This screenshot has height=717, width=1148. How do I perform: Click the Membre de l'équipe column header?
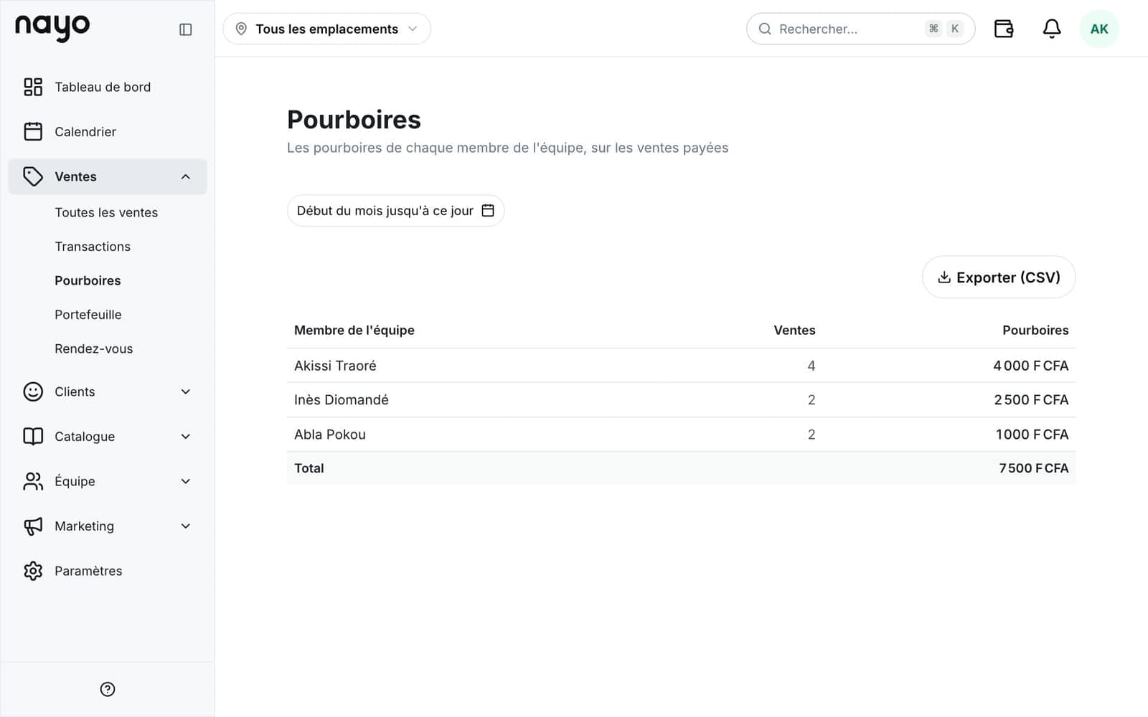pos(354,330)
